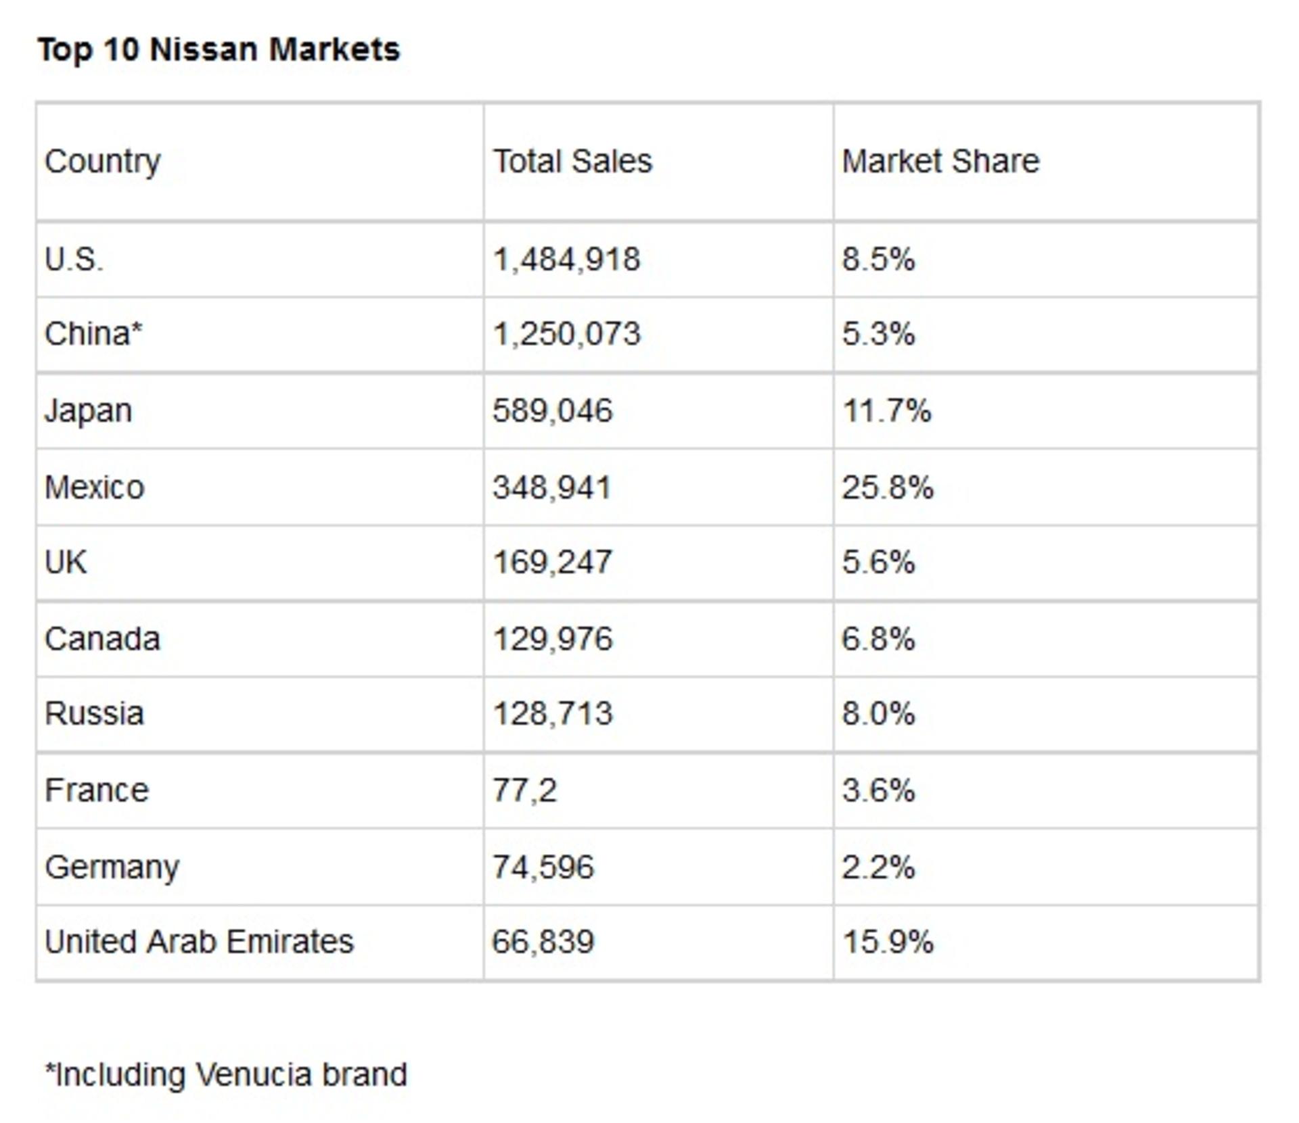Select Germany's 2.2% market share
The height and width of the screenshot is (1123, 1299).
pyautogui.click(x=878, y=867)
